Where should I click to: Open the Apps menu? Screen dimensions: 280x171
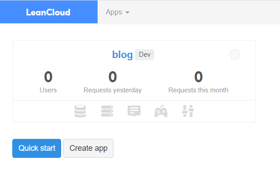[x=117, y=12]
